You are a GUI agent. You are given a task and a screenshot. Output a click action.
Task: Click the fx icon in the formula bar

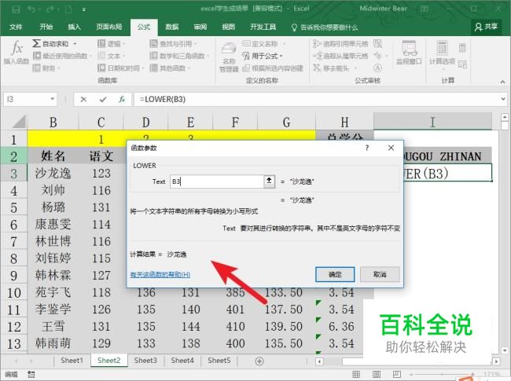coord(122,99)
